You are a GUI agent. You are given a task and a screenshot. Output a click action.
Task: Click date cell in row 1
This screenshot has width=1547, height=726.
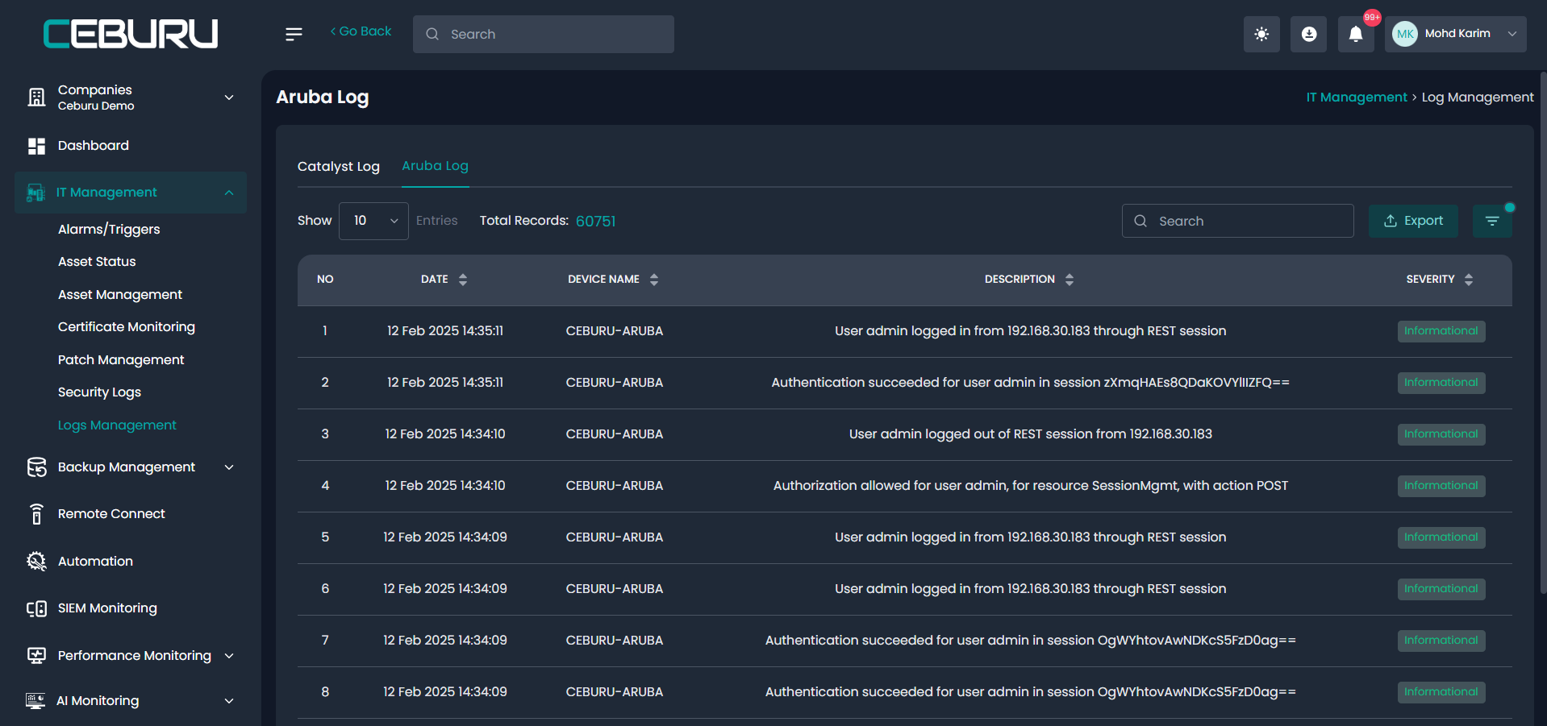click(445, 331)
